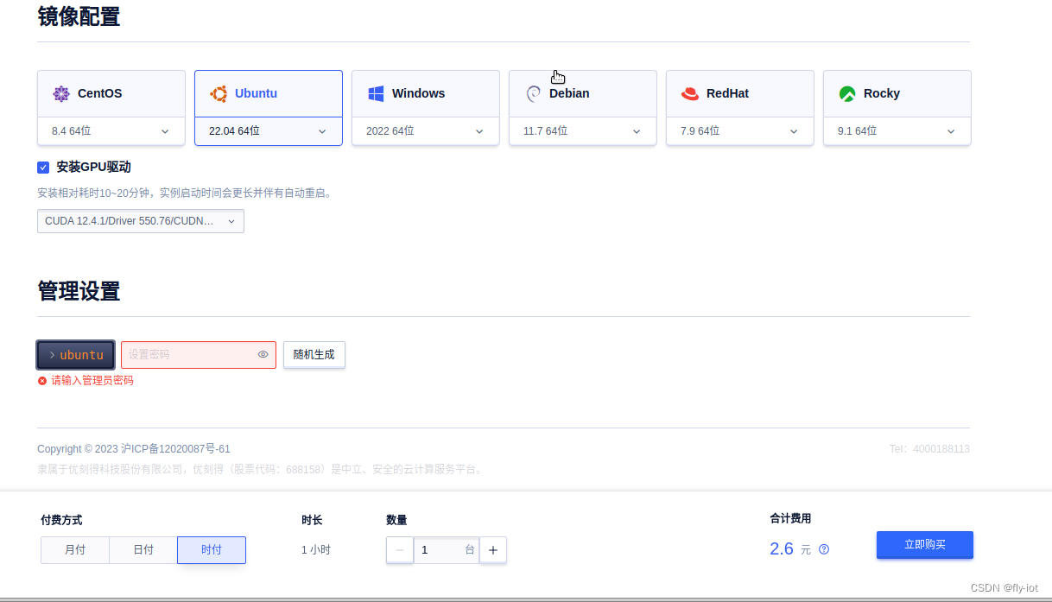
Task: Click the help icon beside the price
Action: coord(823,549)
